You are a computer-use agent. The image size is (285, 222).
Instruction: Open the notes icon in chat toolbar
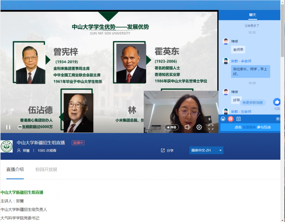point(238,119)
